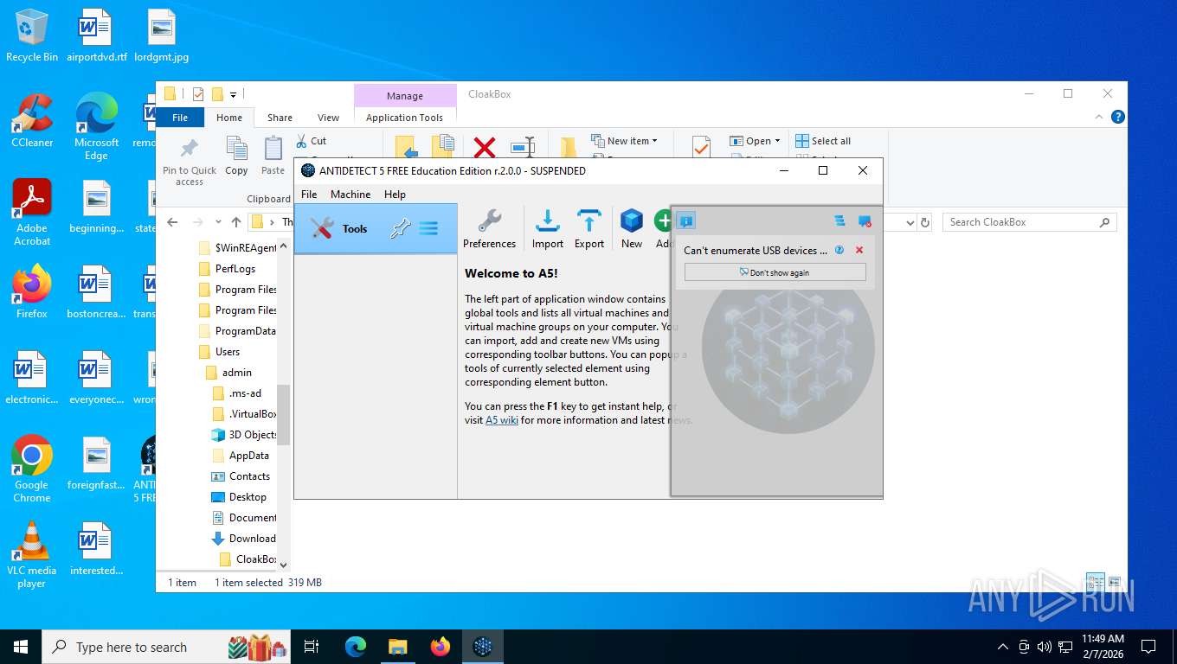Open the taskbar notification center
This screenshot has height=664, width=1177.
coord(1148,647)
